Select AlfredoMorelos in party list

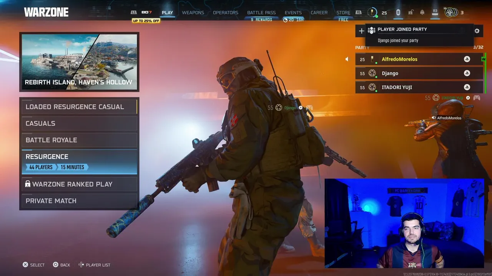click(419, 59)
